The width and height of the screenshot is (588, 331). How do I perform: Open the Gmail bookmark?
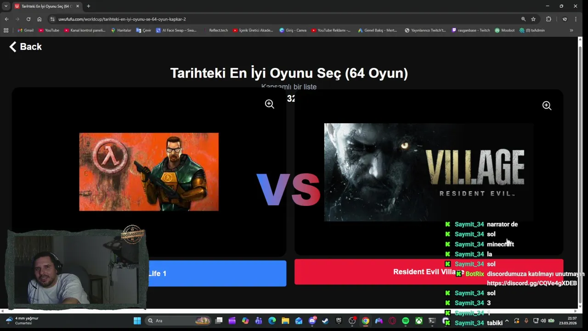coord(25,30)
